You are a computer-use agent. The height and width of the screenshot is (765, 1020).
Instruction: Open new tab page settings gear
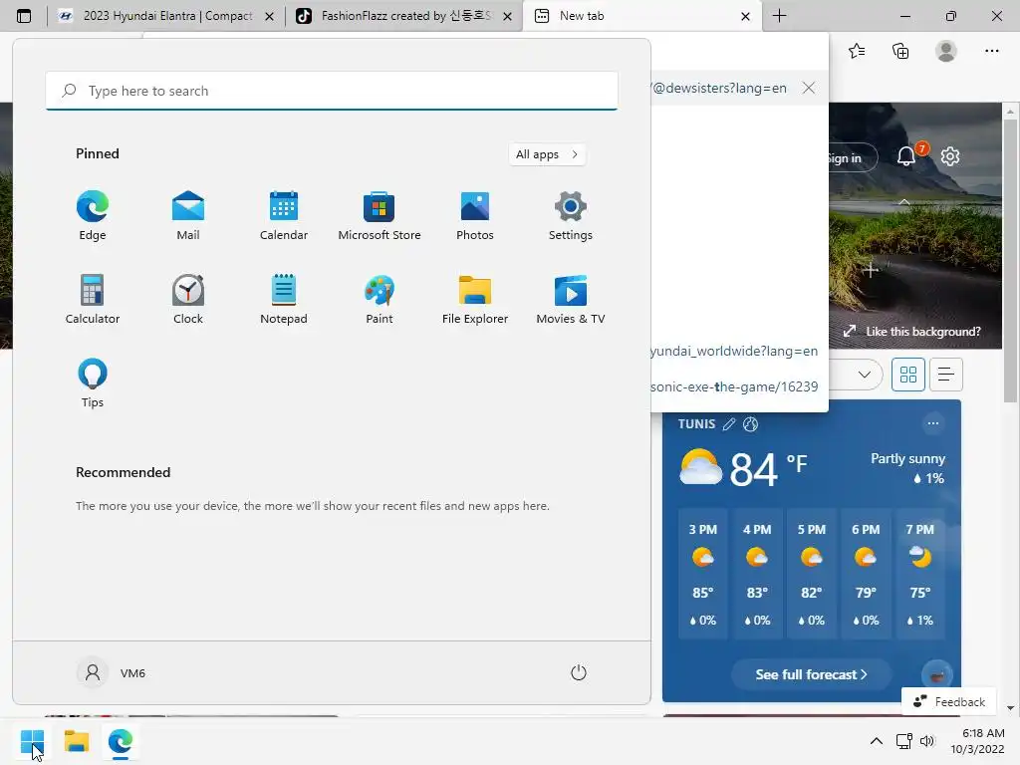(949, 156)
